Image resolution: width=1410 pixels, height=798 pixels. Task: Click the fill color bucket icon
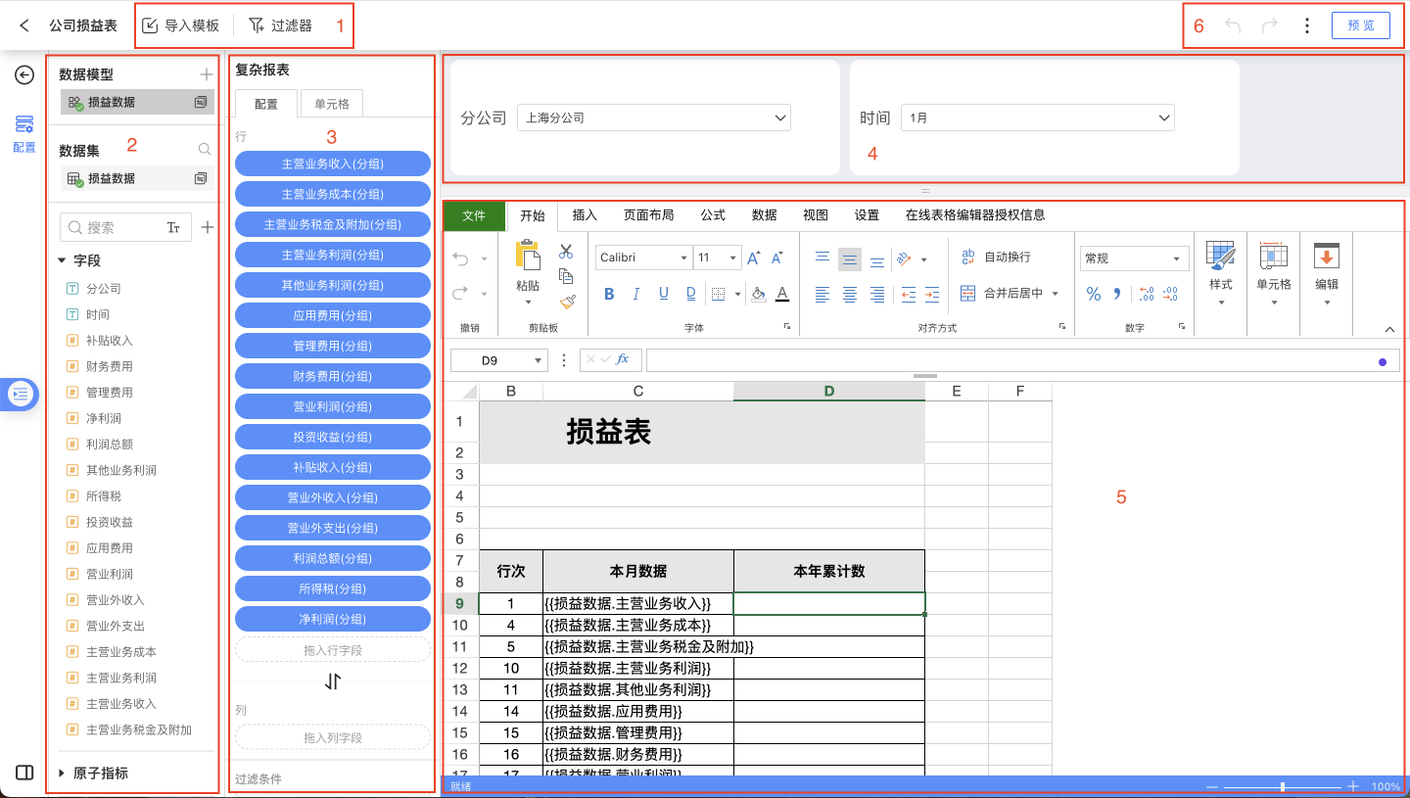pyautogui.click(x=757, y=294)
